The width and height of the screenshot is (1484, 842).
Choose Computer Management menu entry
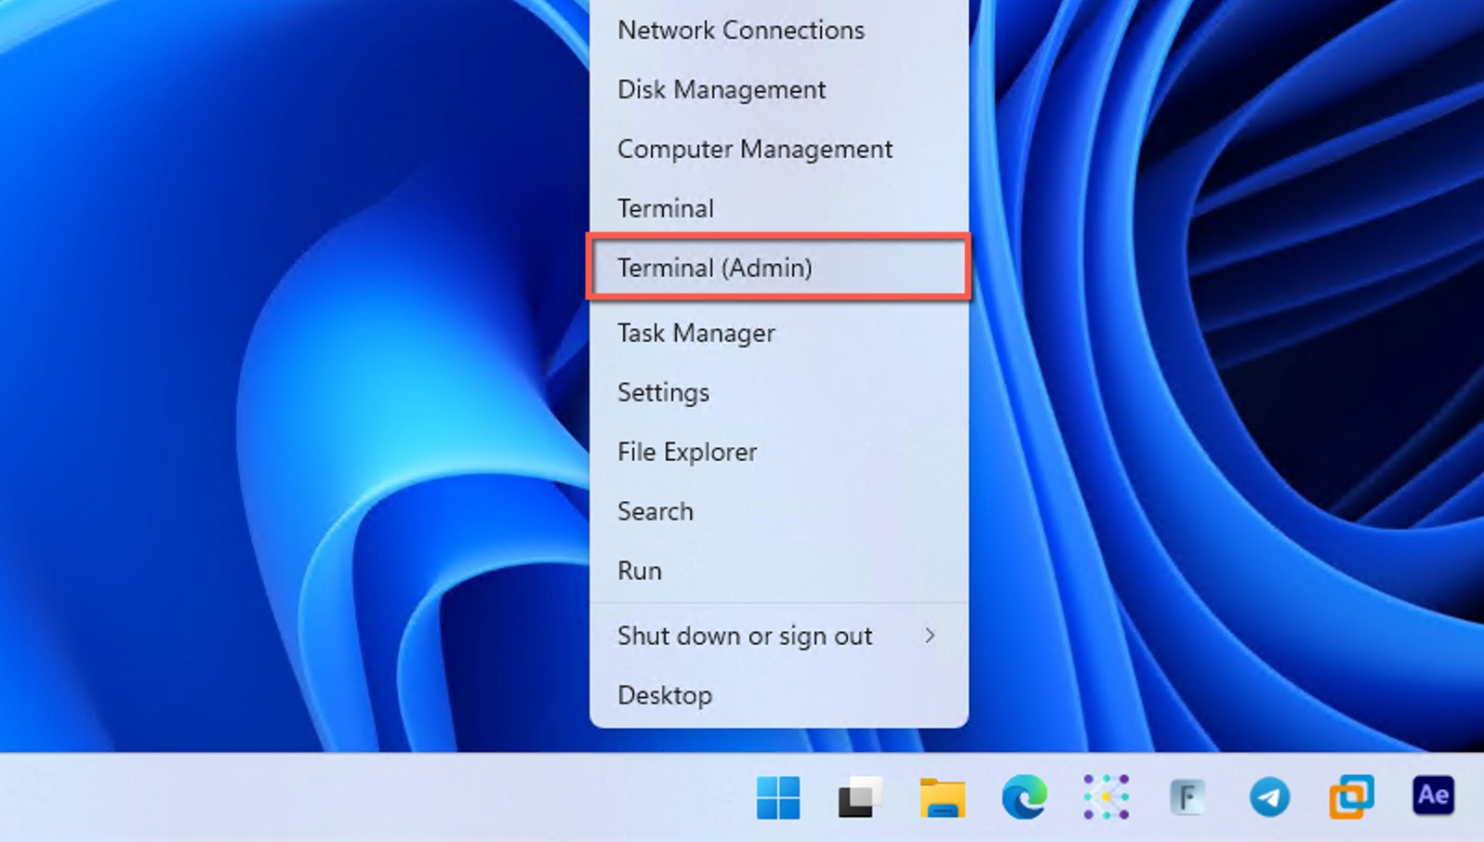click(x=779, y=149)
